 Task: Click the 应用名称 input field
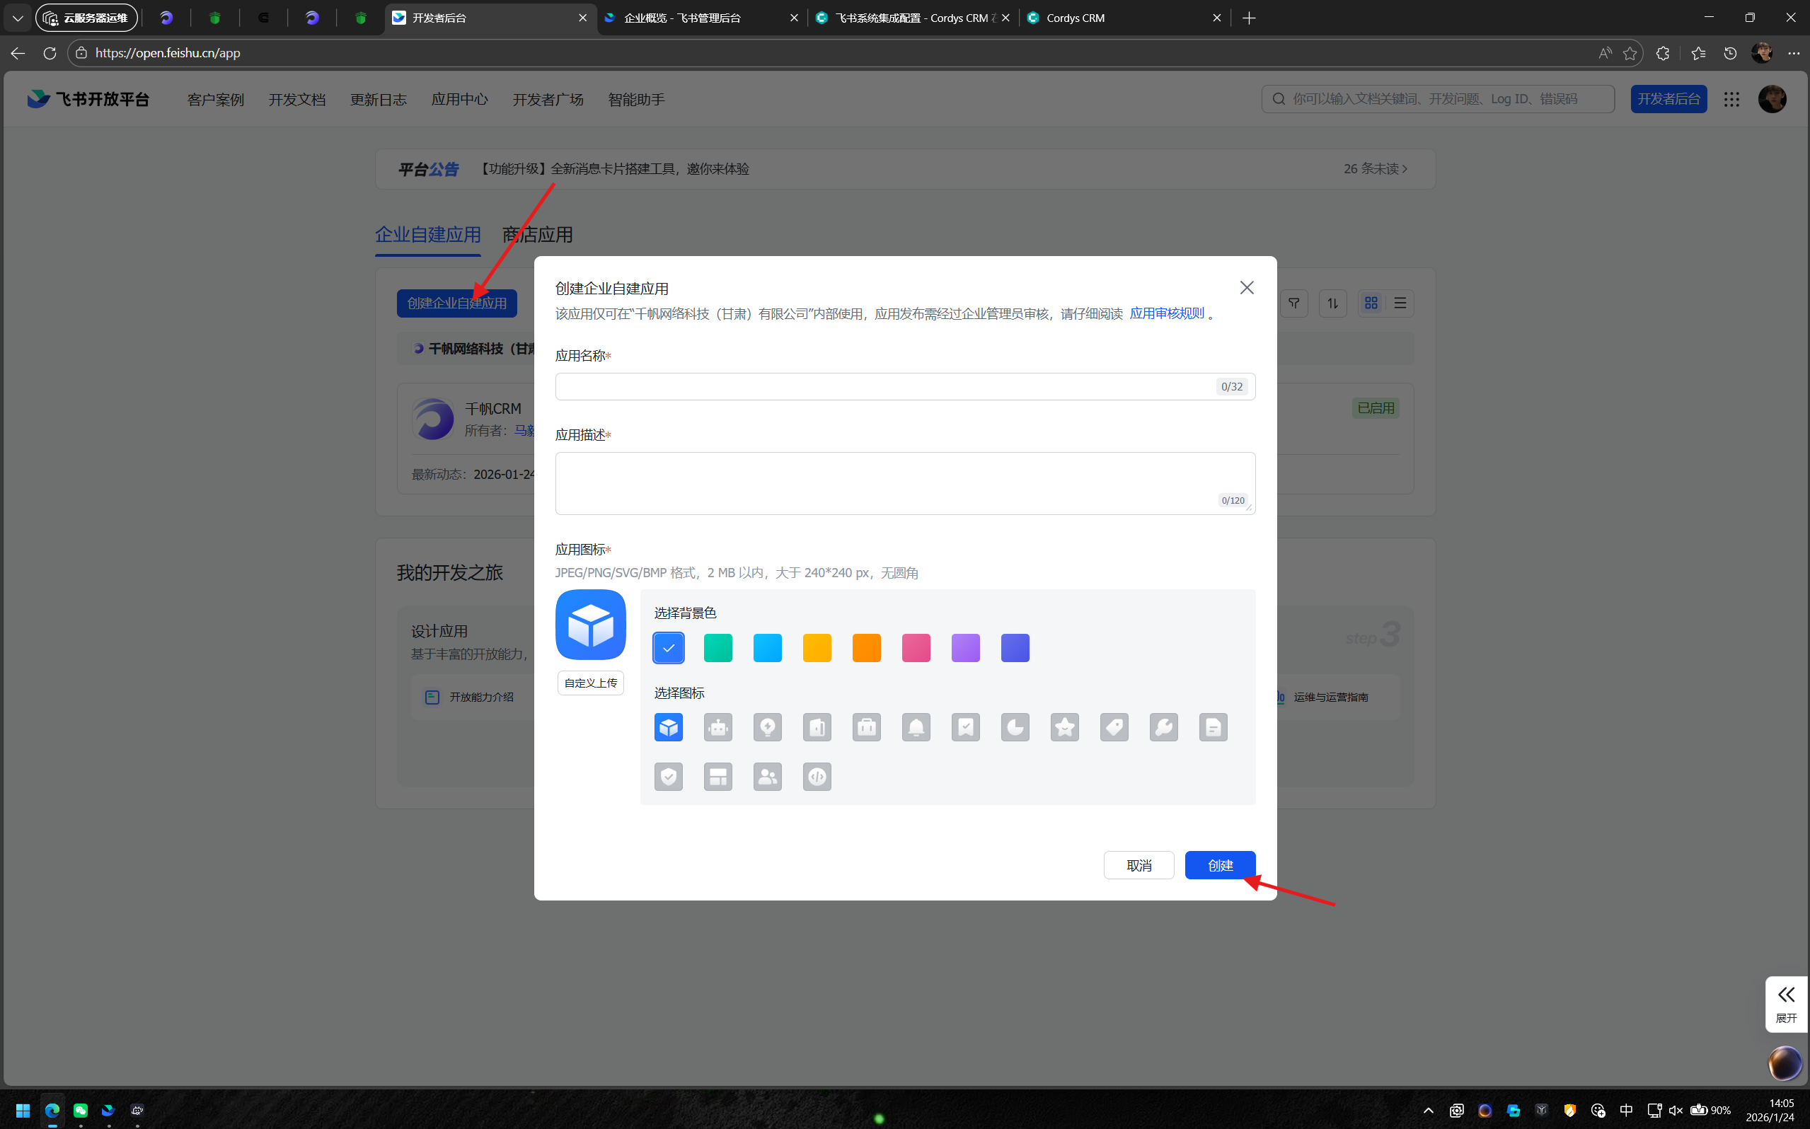885,386
